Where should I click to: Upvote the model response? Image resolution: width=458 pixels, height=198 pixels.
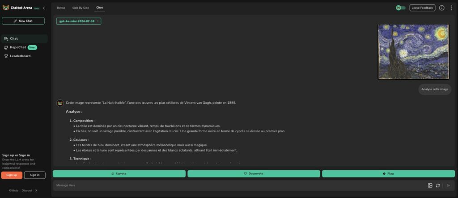pyautogui.click(x=119, y=173)
